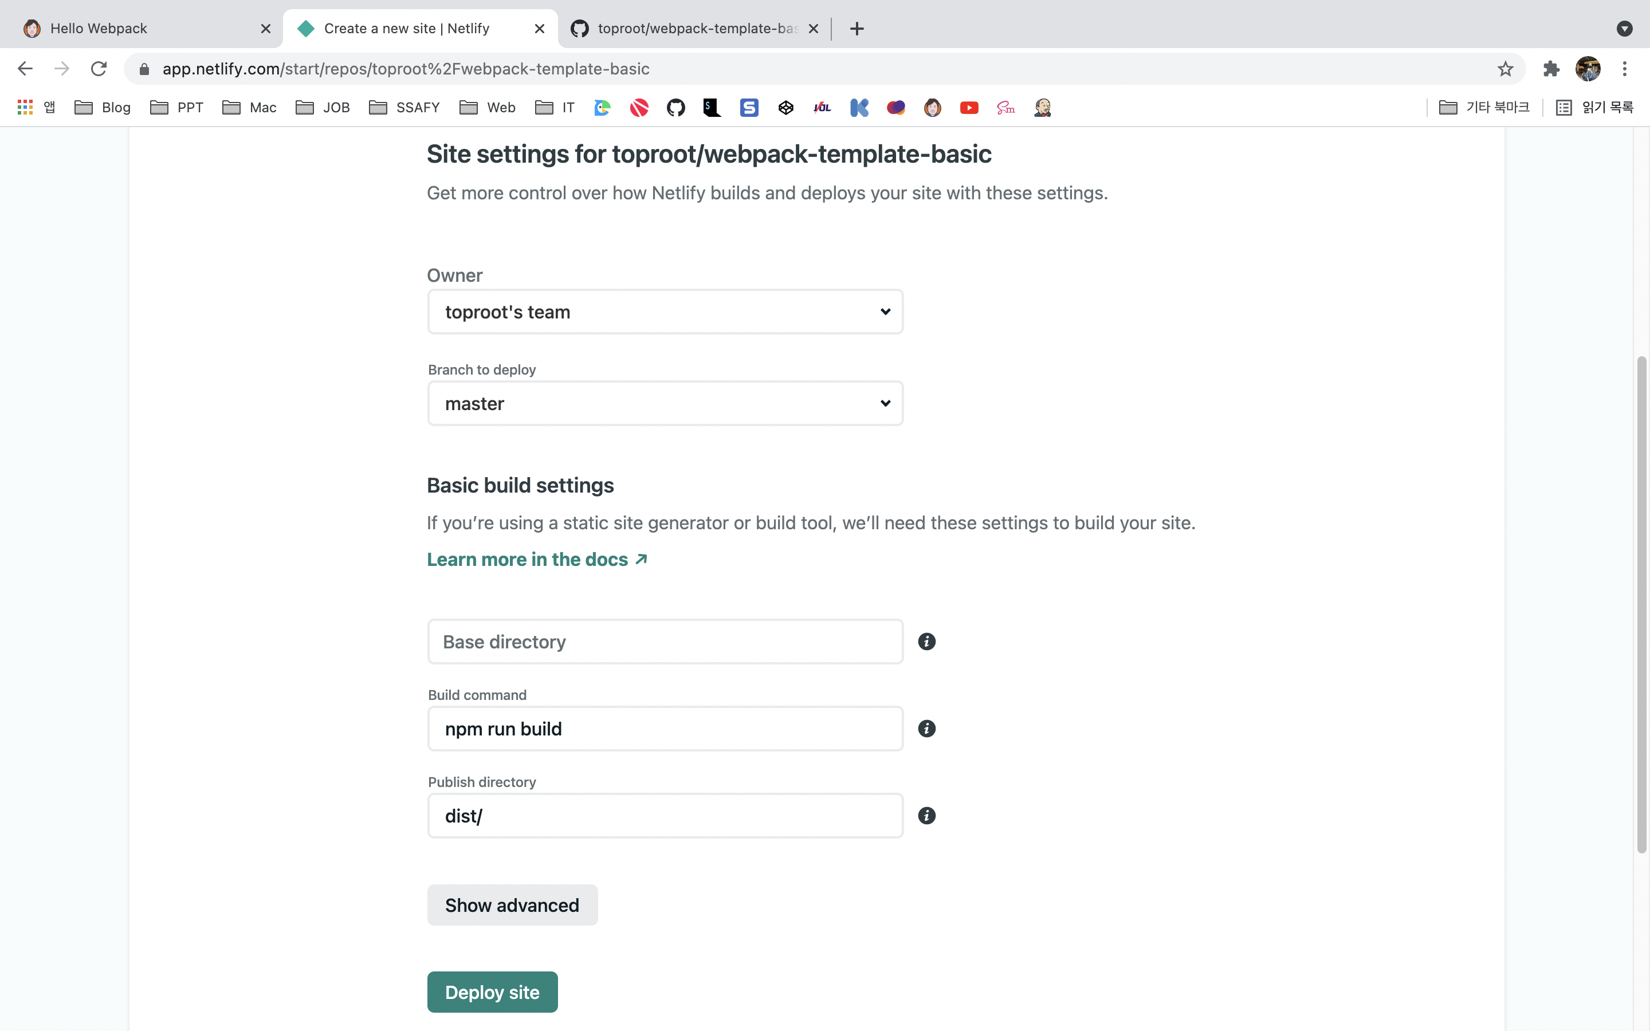The width and height of the screenshot is (1650, 1031).
Task: Open the GitHub bookmark in the bookmarks bar
Action: click(x=675, y=107)
